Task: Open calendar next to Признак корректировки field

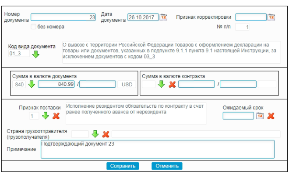Action: [271, 17]
